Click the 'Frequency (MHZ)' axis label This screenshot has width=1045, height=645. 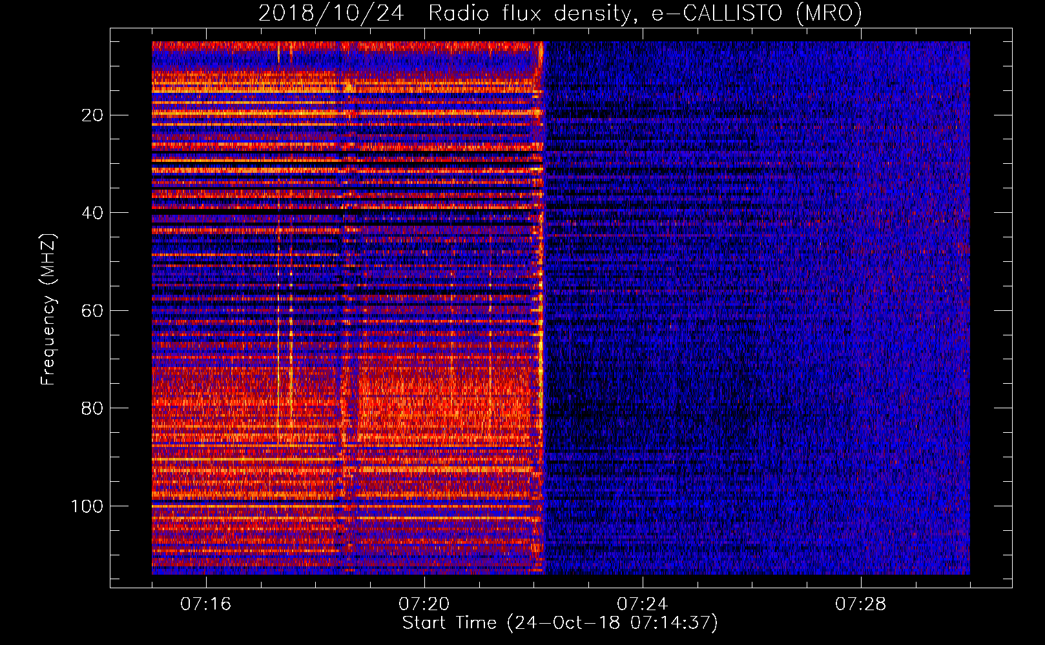[x=48, y=310]
